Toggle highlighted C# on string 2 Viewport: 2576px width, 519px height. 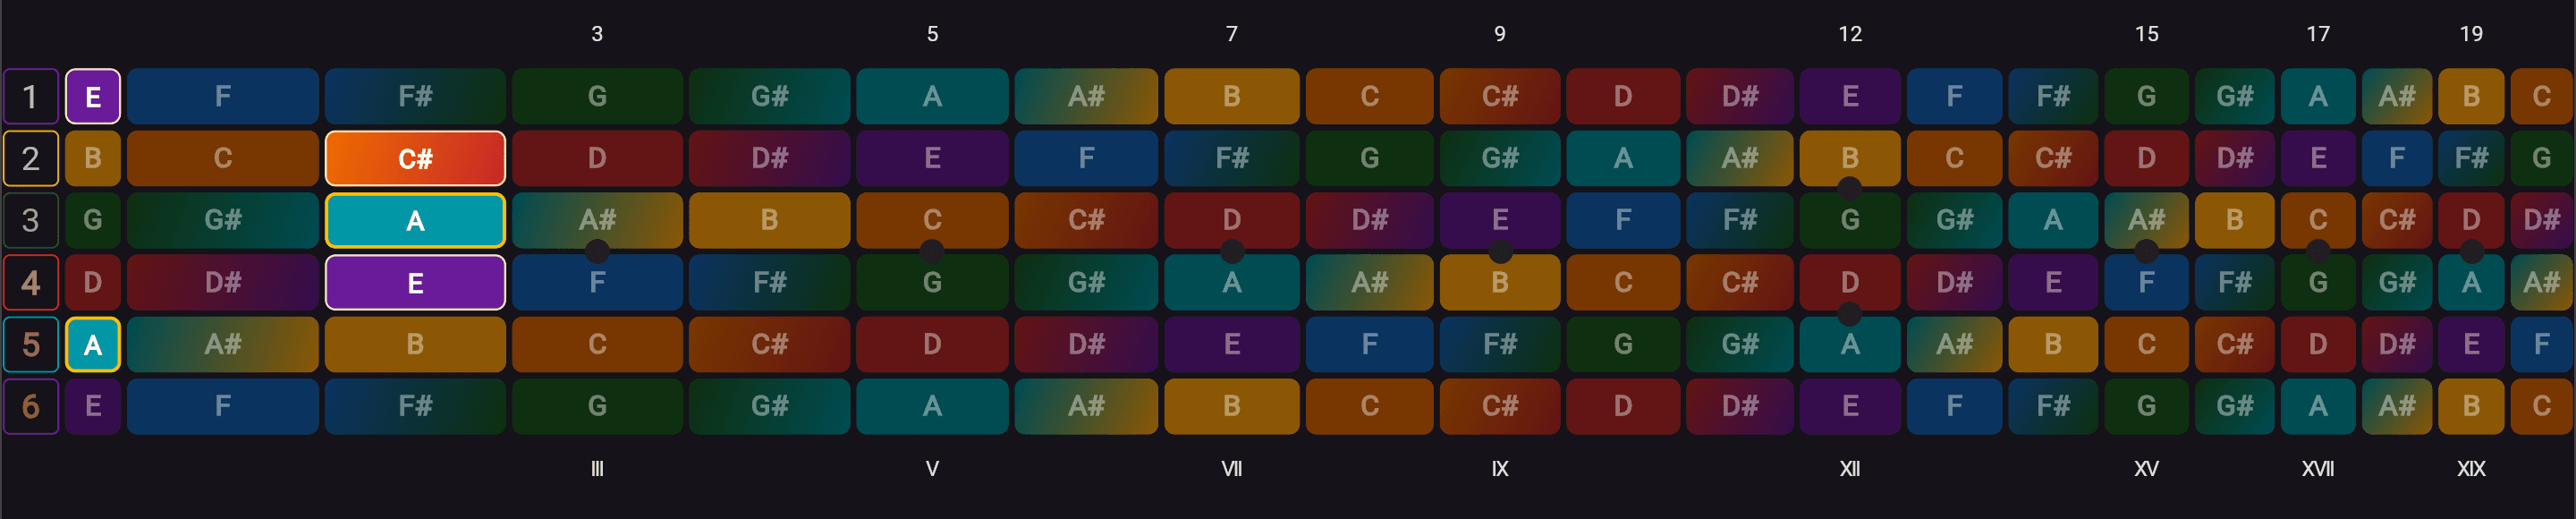click(x=415, y=159)
